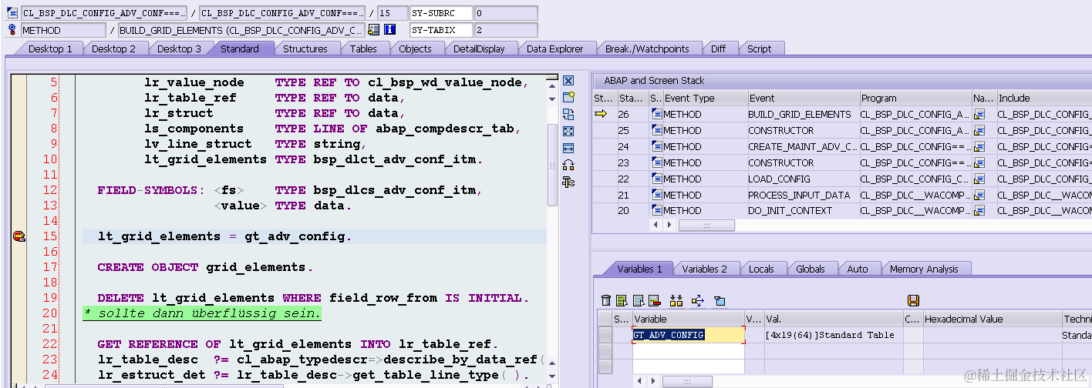The height and width of the screenshot is (388, 1092).
Task: Click the gear icon beside METHOD field
Action: click(x=12, y=30)
